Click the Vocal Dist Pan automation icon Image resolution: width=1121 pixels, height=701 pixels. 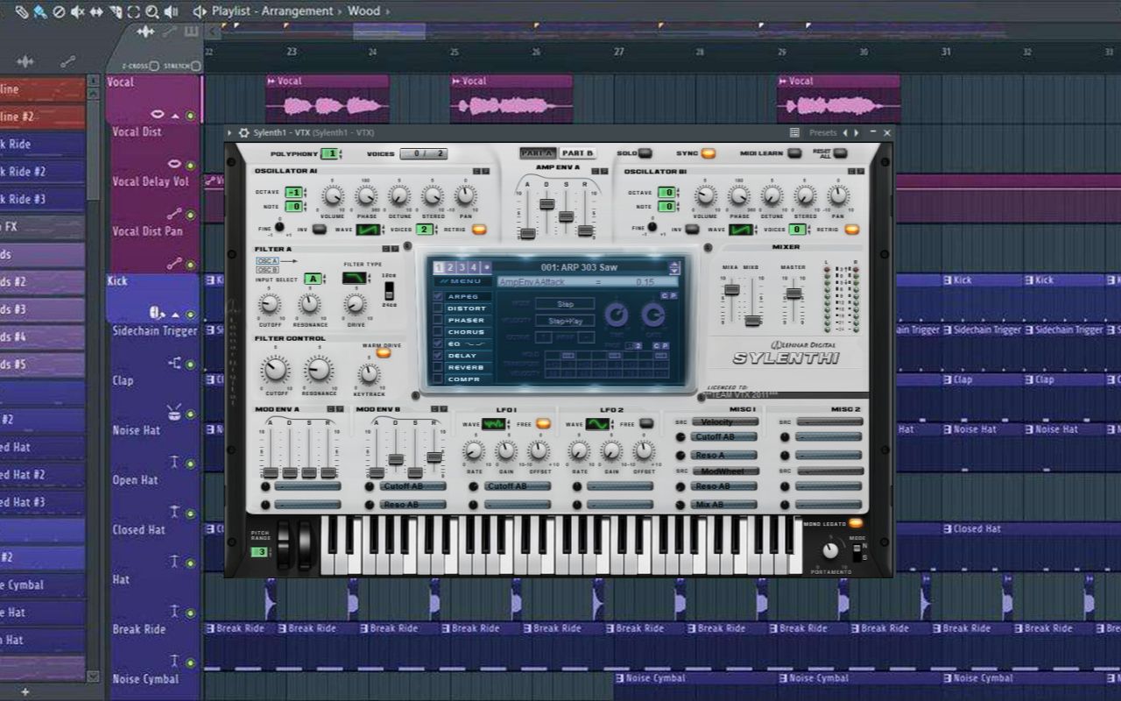174,263
